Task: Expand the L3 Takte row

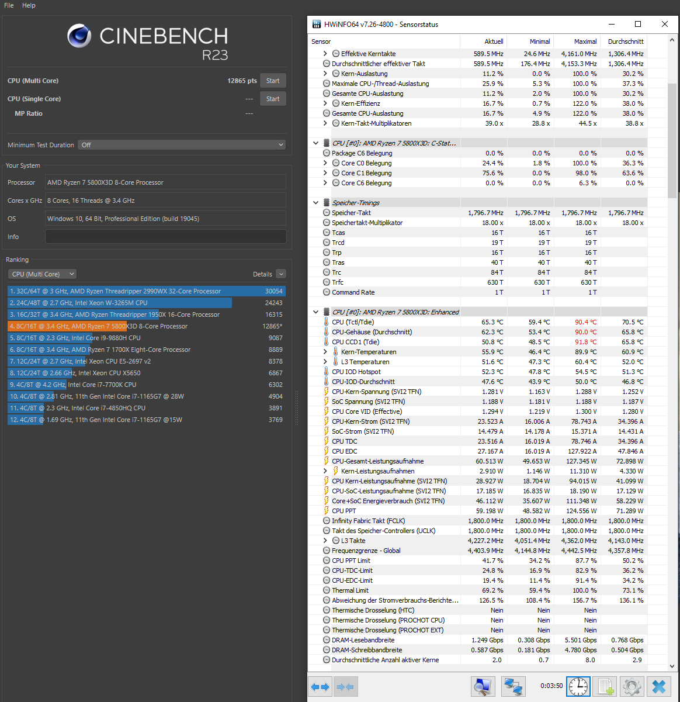Action: 325,541
